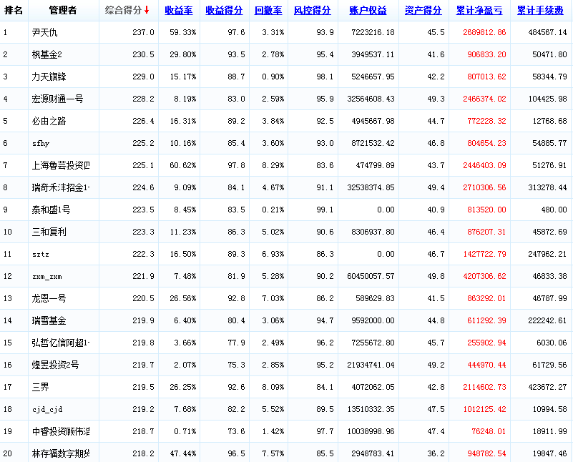The width and height of the screenshot is (573, 462).
Task: Click 收益率 value 47.44%
Action: click(182, 453)
